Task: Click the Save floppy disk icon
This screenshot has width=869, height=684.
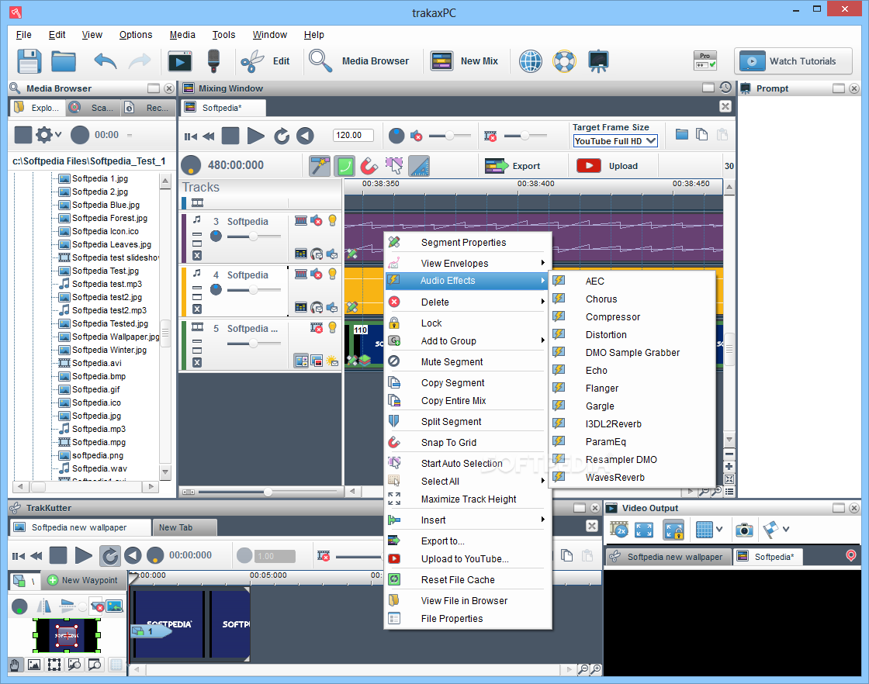Action: tap(29, 61)
